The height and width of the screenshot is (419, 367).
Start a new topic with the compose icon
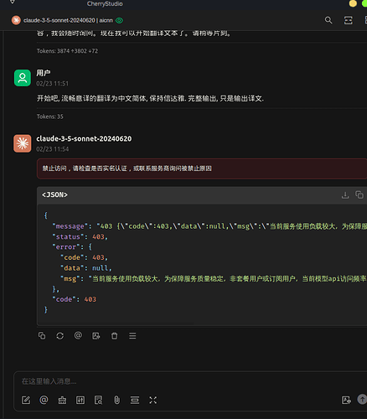(x=26, y=400)
